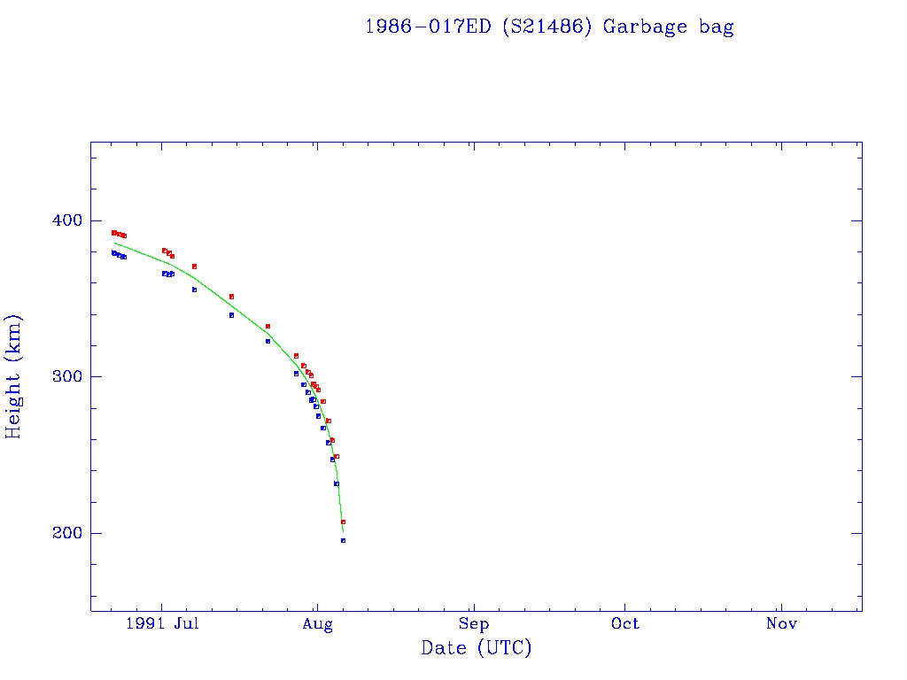
Task: Pick the isolated blue point near 232 km
Action: pyautogui.click(x=337, y=483)
